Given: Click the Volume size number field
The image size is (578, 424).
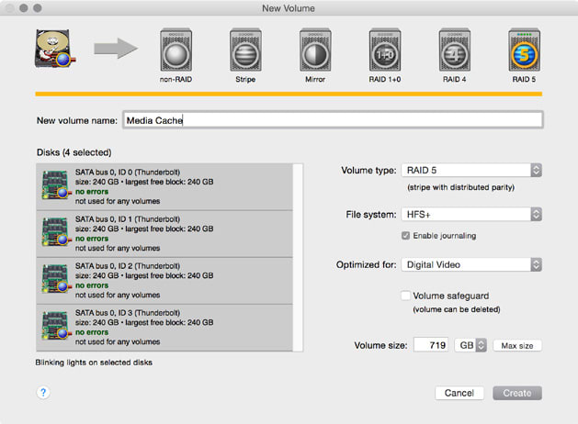Looking at the screenshot, I should pyautogui.click(x=430, y=346).
